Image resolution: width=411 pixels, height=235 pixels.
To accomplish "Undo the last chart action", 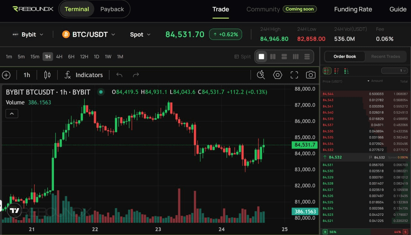I will pos(119,75).
